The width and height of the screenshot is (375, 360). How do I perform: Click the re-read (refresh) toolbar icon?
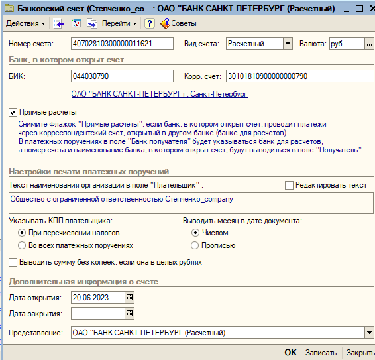click(x=76, y=23)
